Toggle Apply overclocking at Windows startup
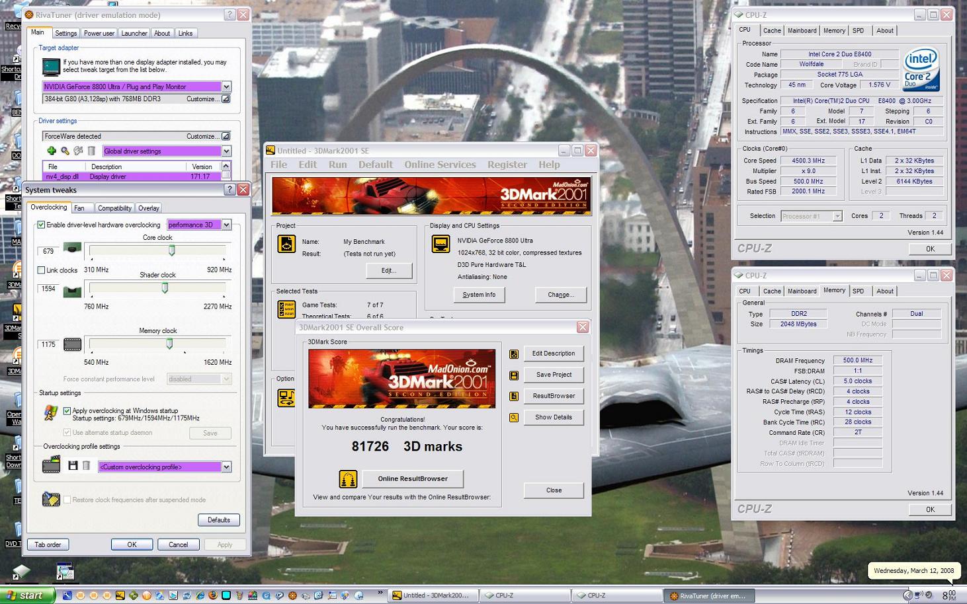This screenshot has height=604, width=967. point(67,410)
